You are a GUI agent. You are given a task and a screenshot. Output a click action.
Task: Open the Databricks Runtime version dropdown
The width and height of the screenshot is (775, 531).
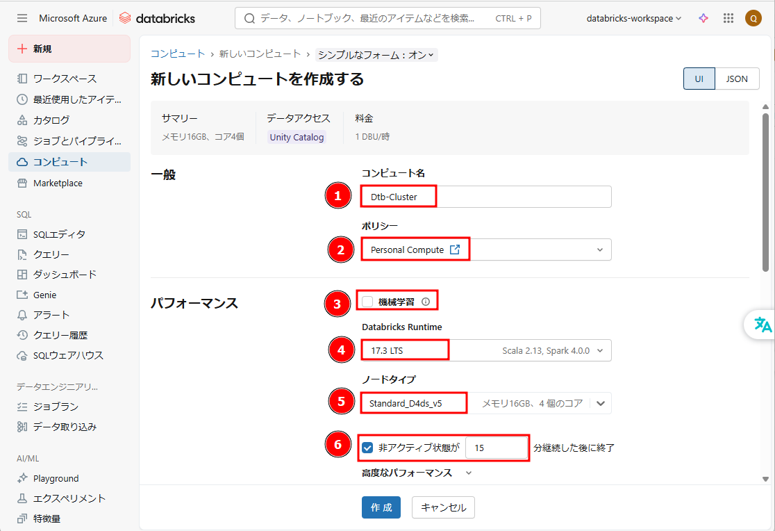600,350
